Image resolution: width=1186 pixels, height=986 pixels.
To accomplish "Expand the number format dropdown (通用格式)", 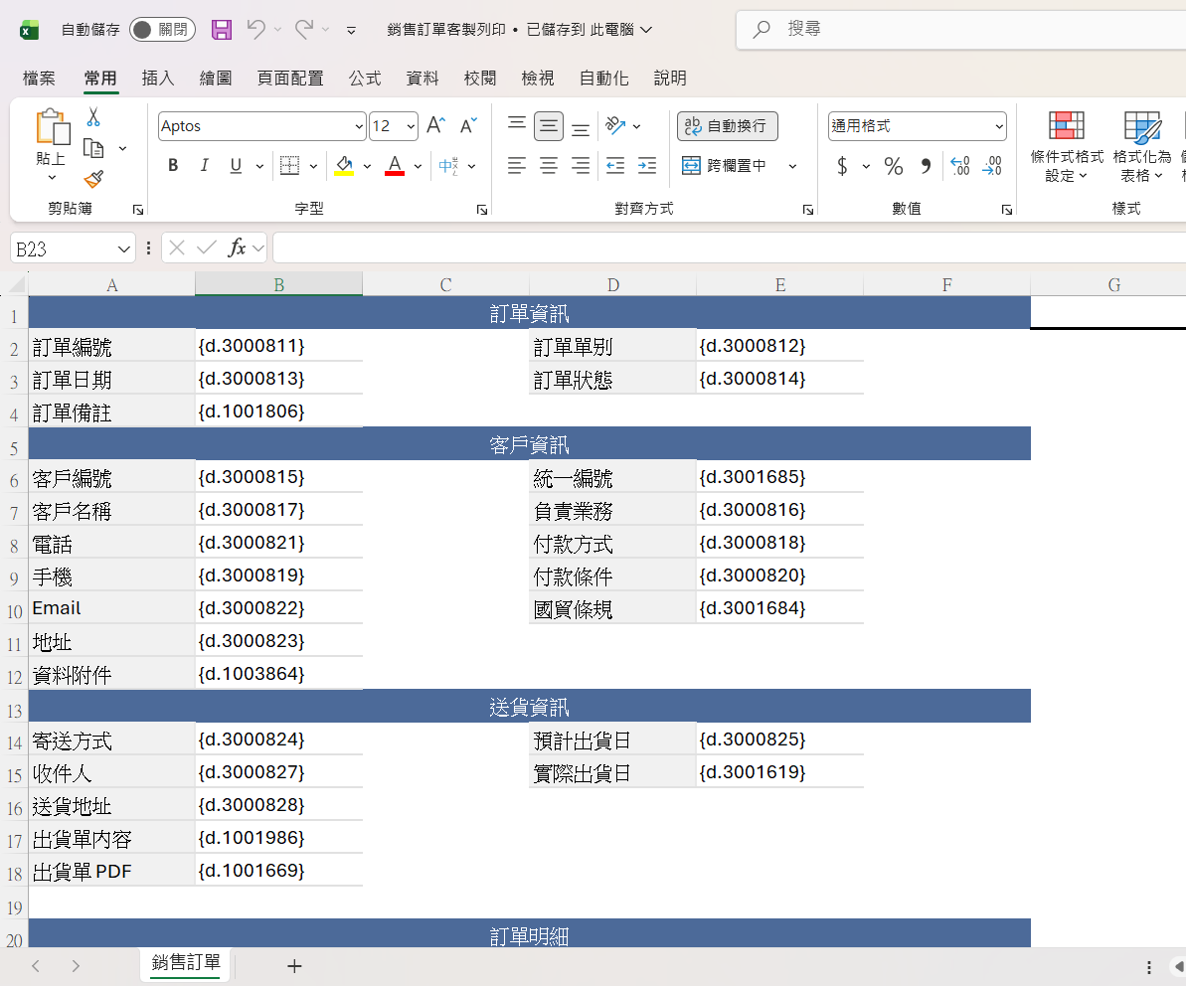I will 998,126.
